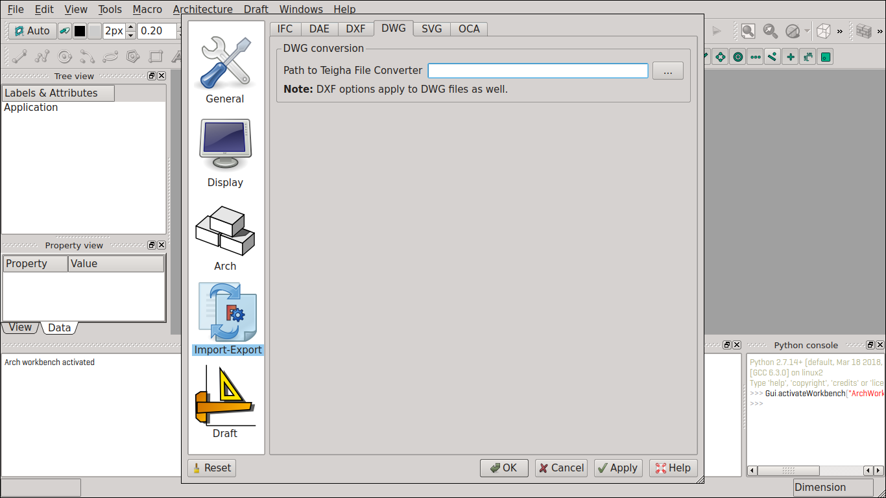Image resolution: width=886 pixels, height=498 pixels.
Task: Open the Architecture menu
Action: [x=203, y=9]
